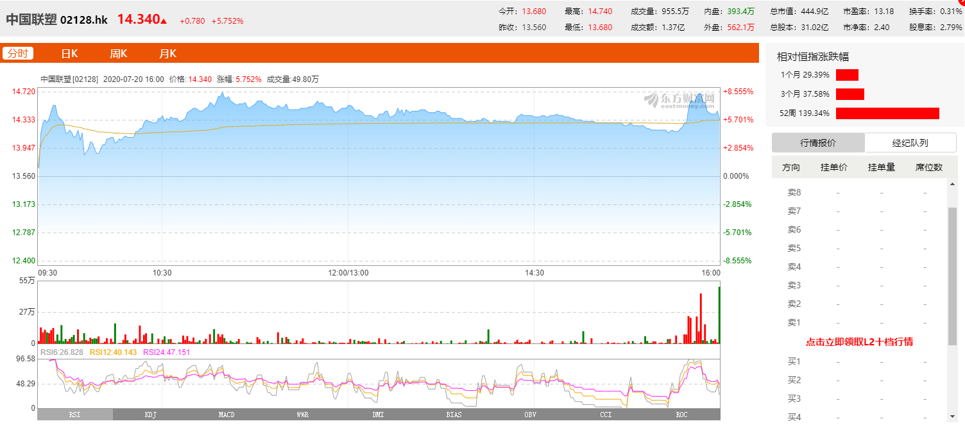Image resolution: width=965 pixels, height=428 pixels.
Task: Click the 市盈率 value 13.18
Action: tap(884, 11)
